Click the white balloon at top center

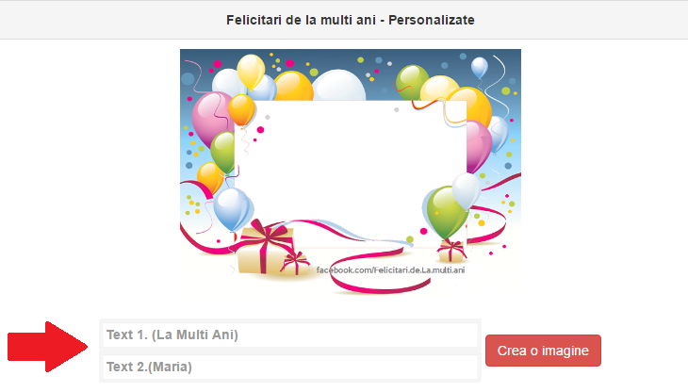click(338, 86)
